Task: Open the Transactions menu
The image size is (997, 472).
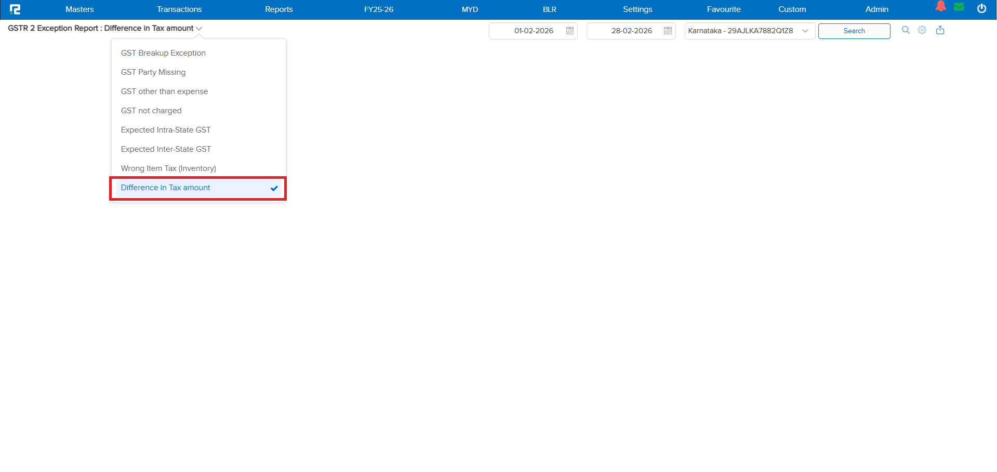Action: pyautogui.click(x=179, y=9)
